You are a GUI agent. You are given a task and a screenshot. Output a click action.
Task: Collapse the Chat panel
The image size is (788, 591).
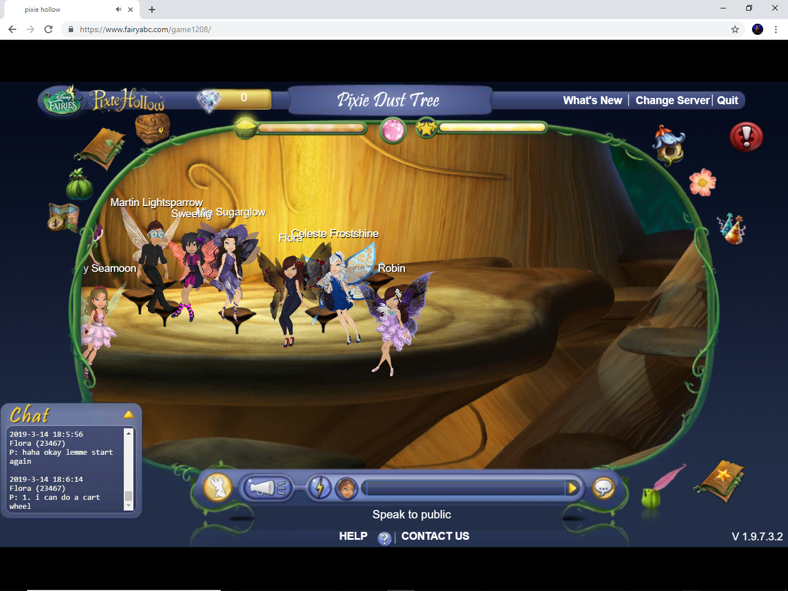(x=128, y=414)
